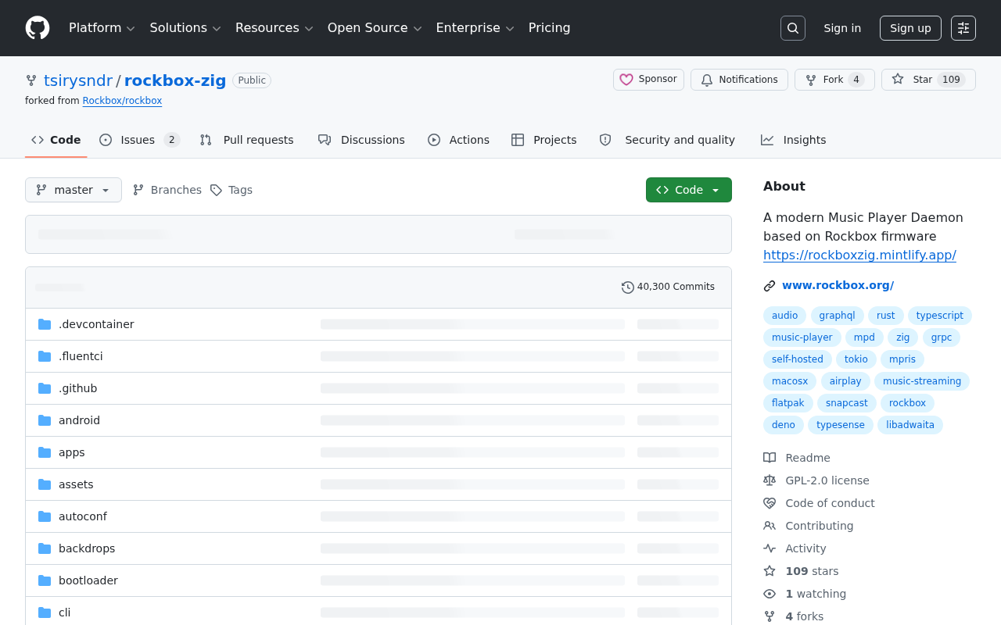Open the tsirysndr owner profile link

coord(78,80)
